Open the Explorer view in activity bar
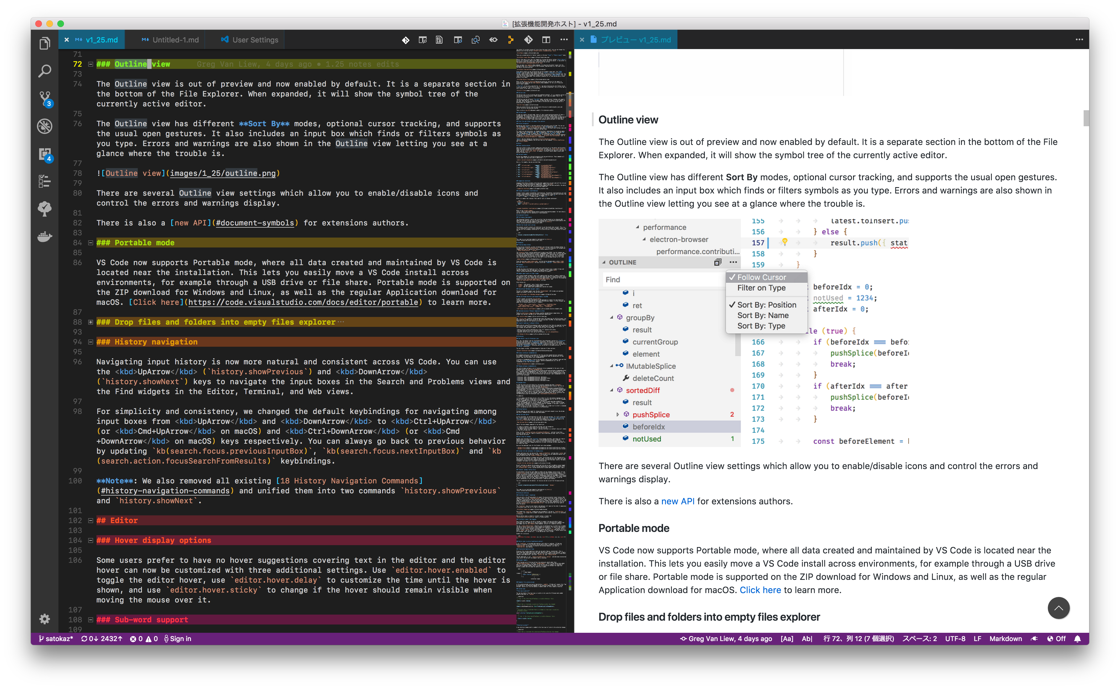The width and height of the screenshot is (1120, 689). 44,44
